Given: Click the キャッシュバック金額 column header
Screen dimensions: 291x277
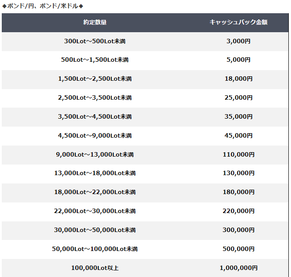Looking at the screenshot, I should (x=238, y=22).
